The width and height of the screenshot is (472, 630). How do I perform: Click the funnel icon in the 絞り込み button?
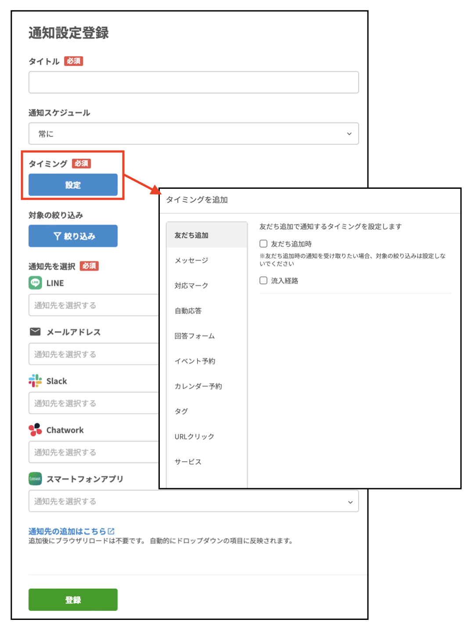(58, 236)
